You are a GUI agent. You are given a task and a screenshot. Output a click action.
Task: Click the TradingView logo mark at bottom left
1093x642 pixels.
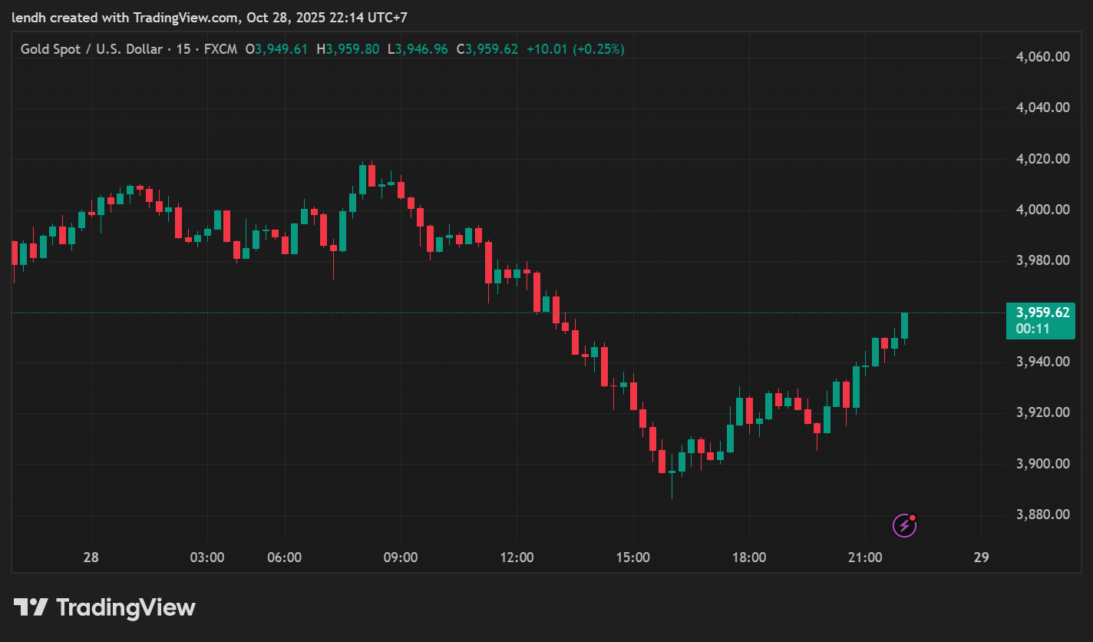(31, 608)
